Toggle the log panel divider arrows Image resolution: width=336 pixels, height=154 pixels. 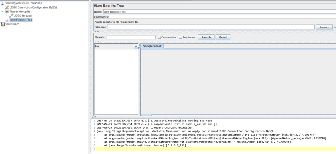click(94, 117)
